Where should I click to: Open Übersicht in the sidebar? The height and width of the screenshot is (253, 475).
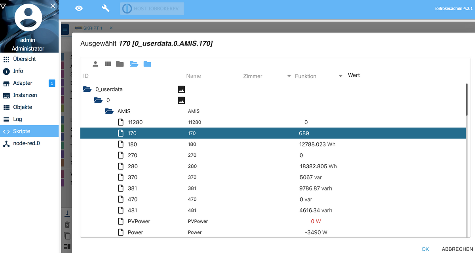click(x=29, y=59)
